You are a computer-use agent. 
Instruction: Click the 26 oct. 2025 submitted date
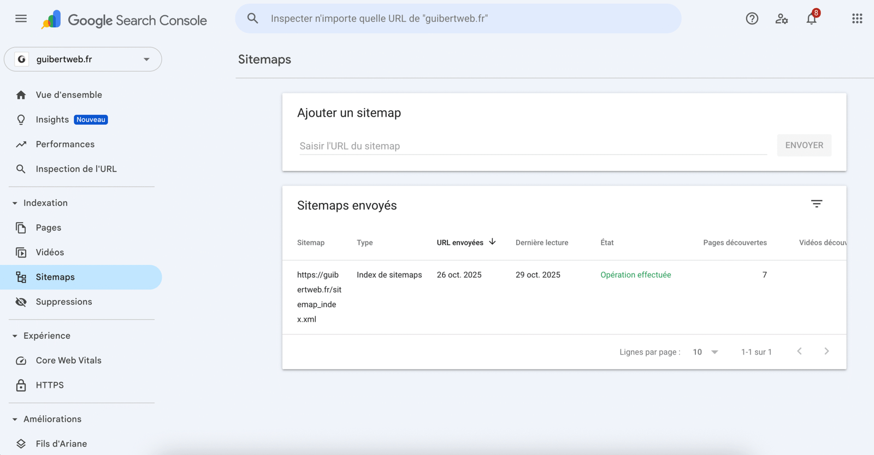point(459,275)
